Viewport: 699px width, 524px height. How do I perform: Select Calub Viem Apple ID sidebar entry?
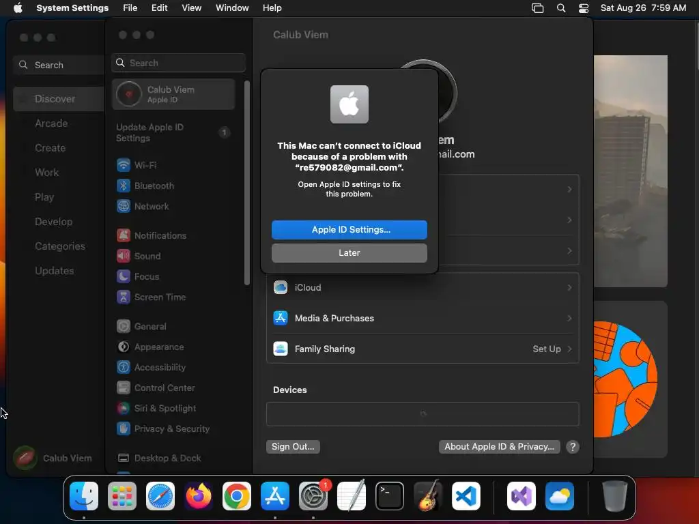click(174, 94)
